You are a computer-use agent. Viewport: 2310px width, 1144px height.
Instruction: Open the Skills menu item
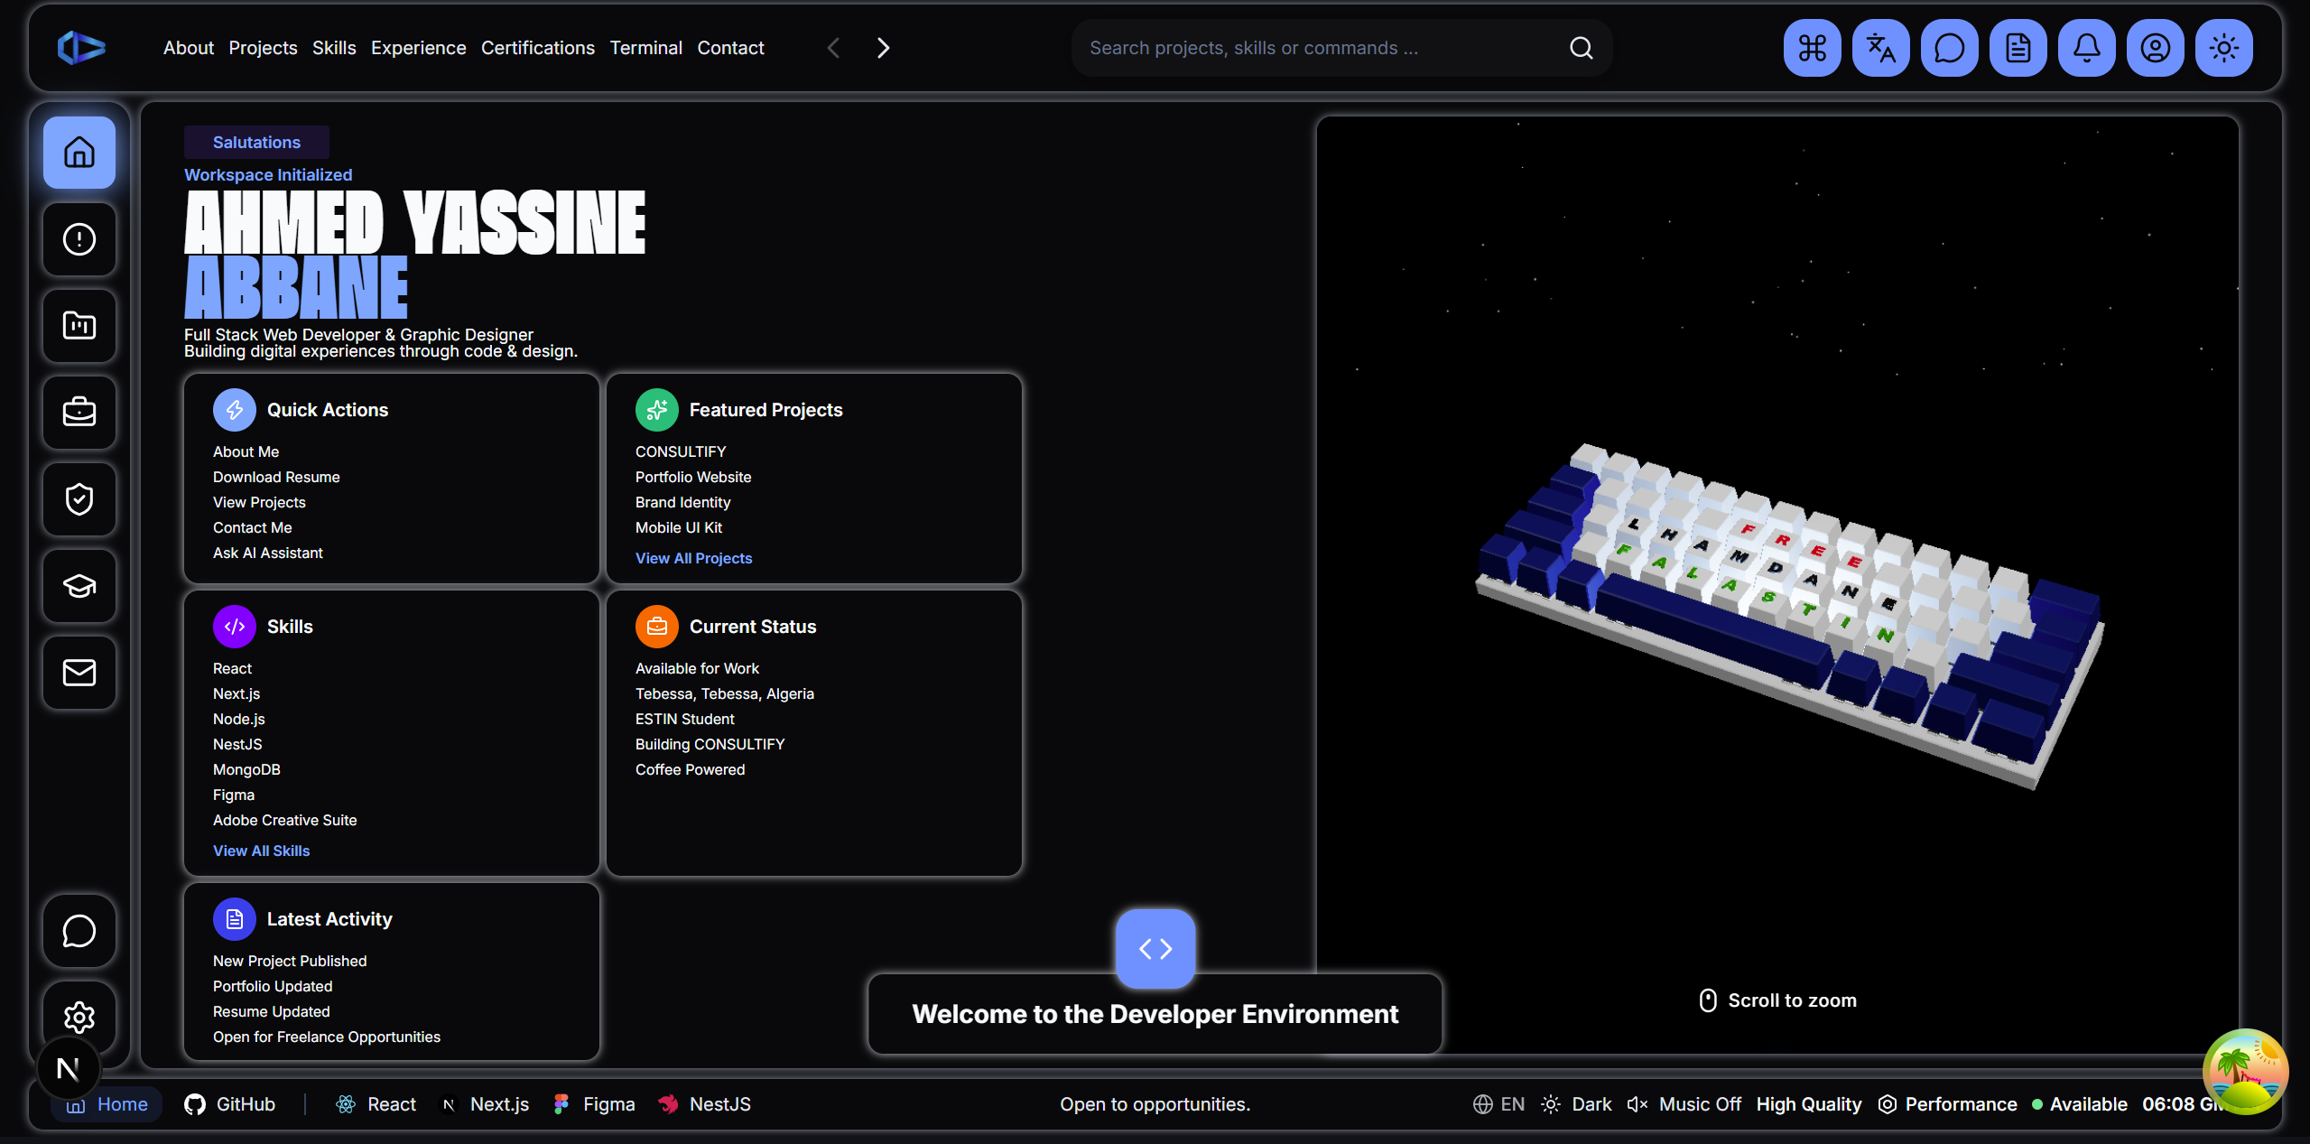(x=334, y=48)
